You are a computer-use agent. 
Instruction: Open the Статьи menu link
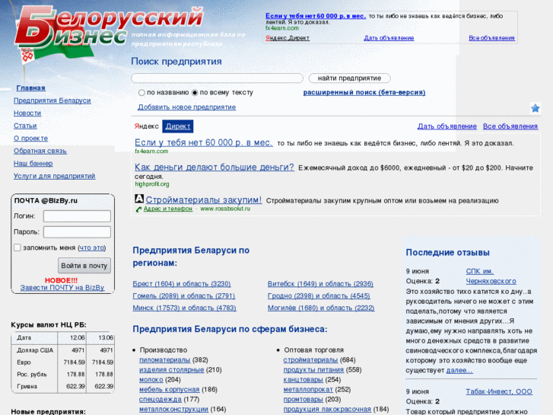pos(25,126)
